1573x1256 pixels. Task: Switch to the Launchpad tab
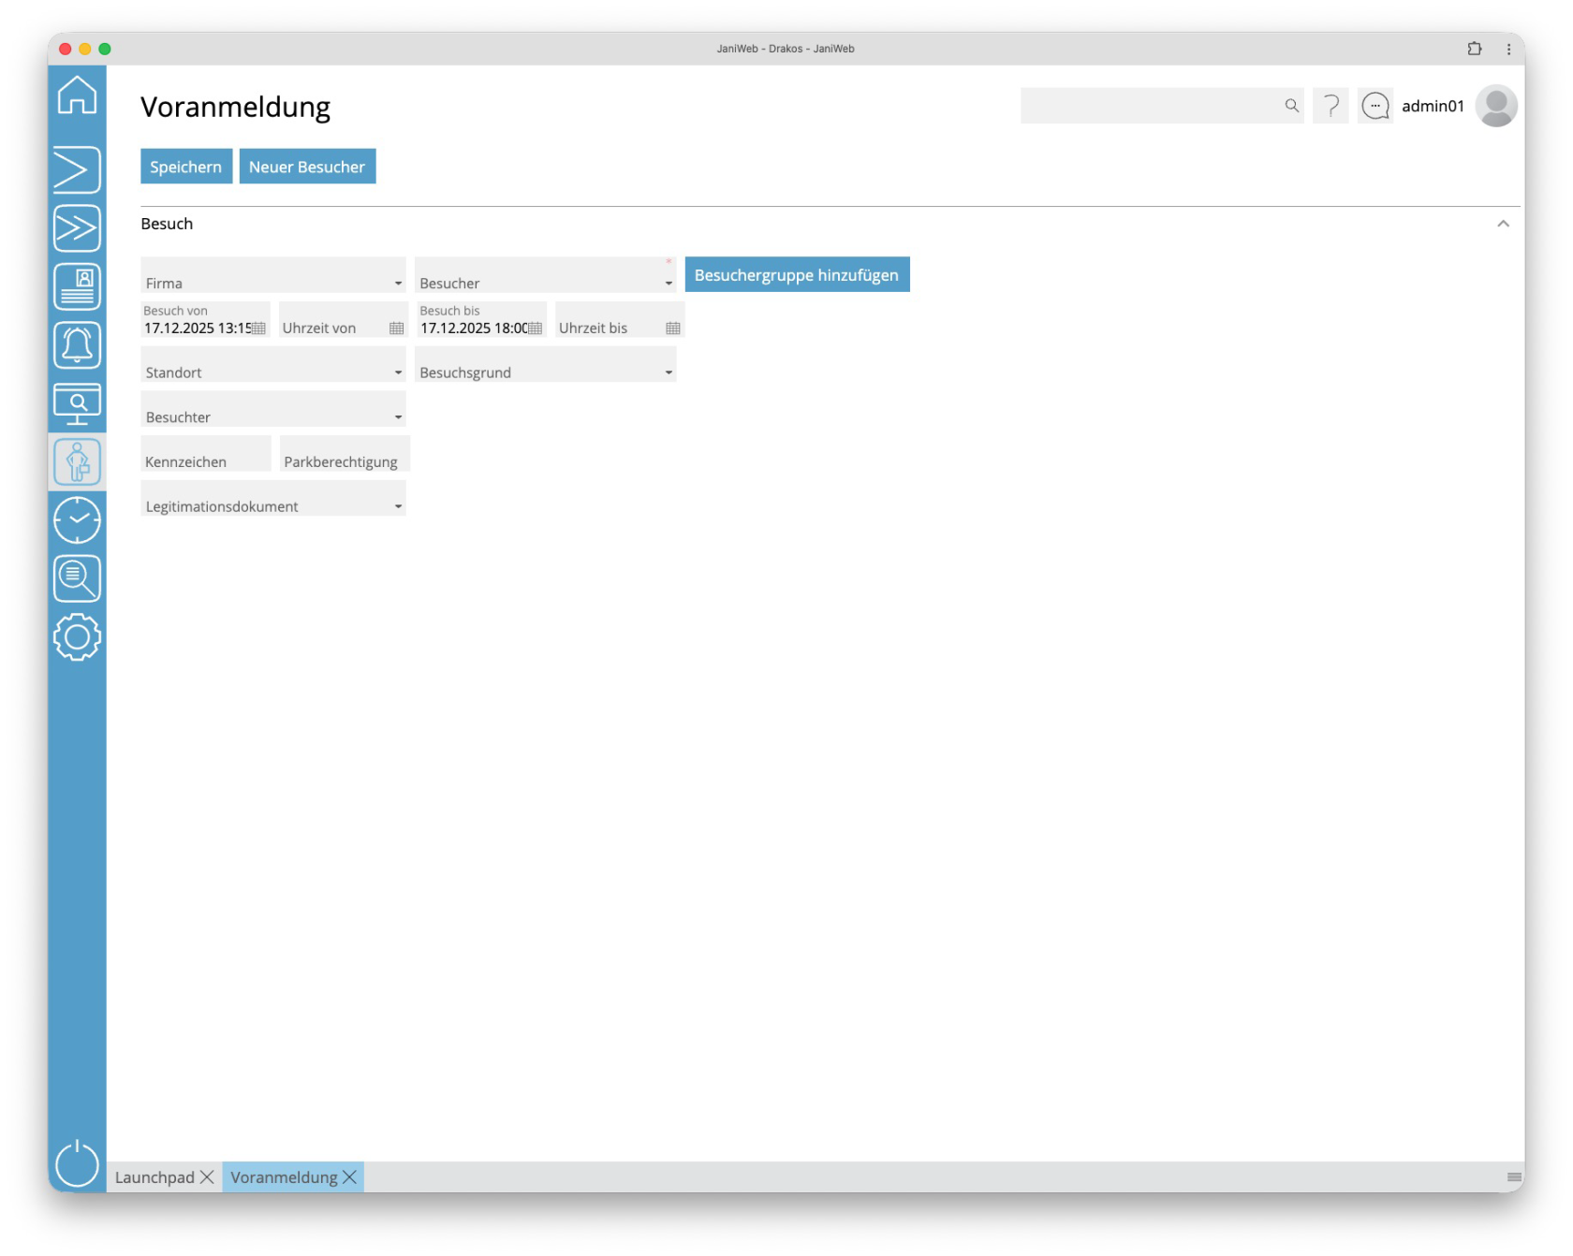(154, 1177)
